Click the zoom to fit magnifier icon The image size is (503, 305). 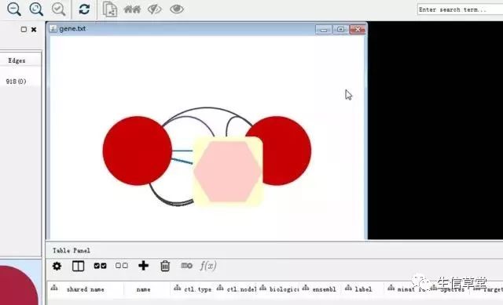click(x=36, y=9)
